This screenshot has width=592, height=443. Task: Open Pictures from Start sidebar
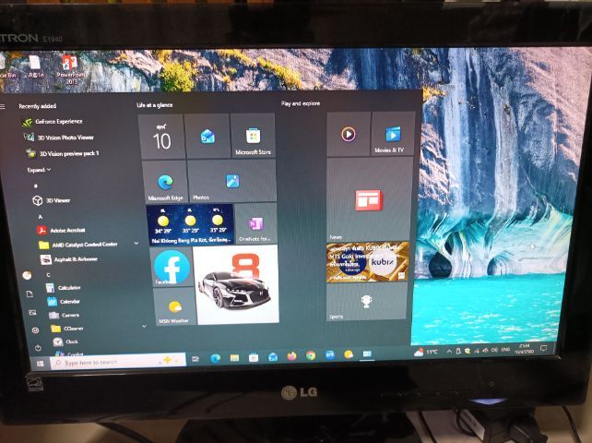[32, 312]
